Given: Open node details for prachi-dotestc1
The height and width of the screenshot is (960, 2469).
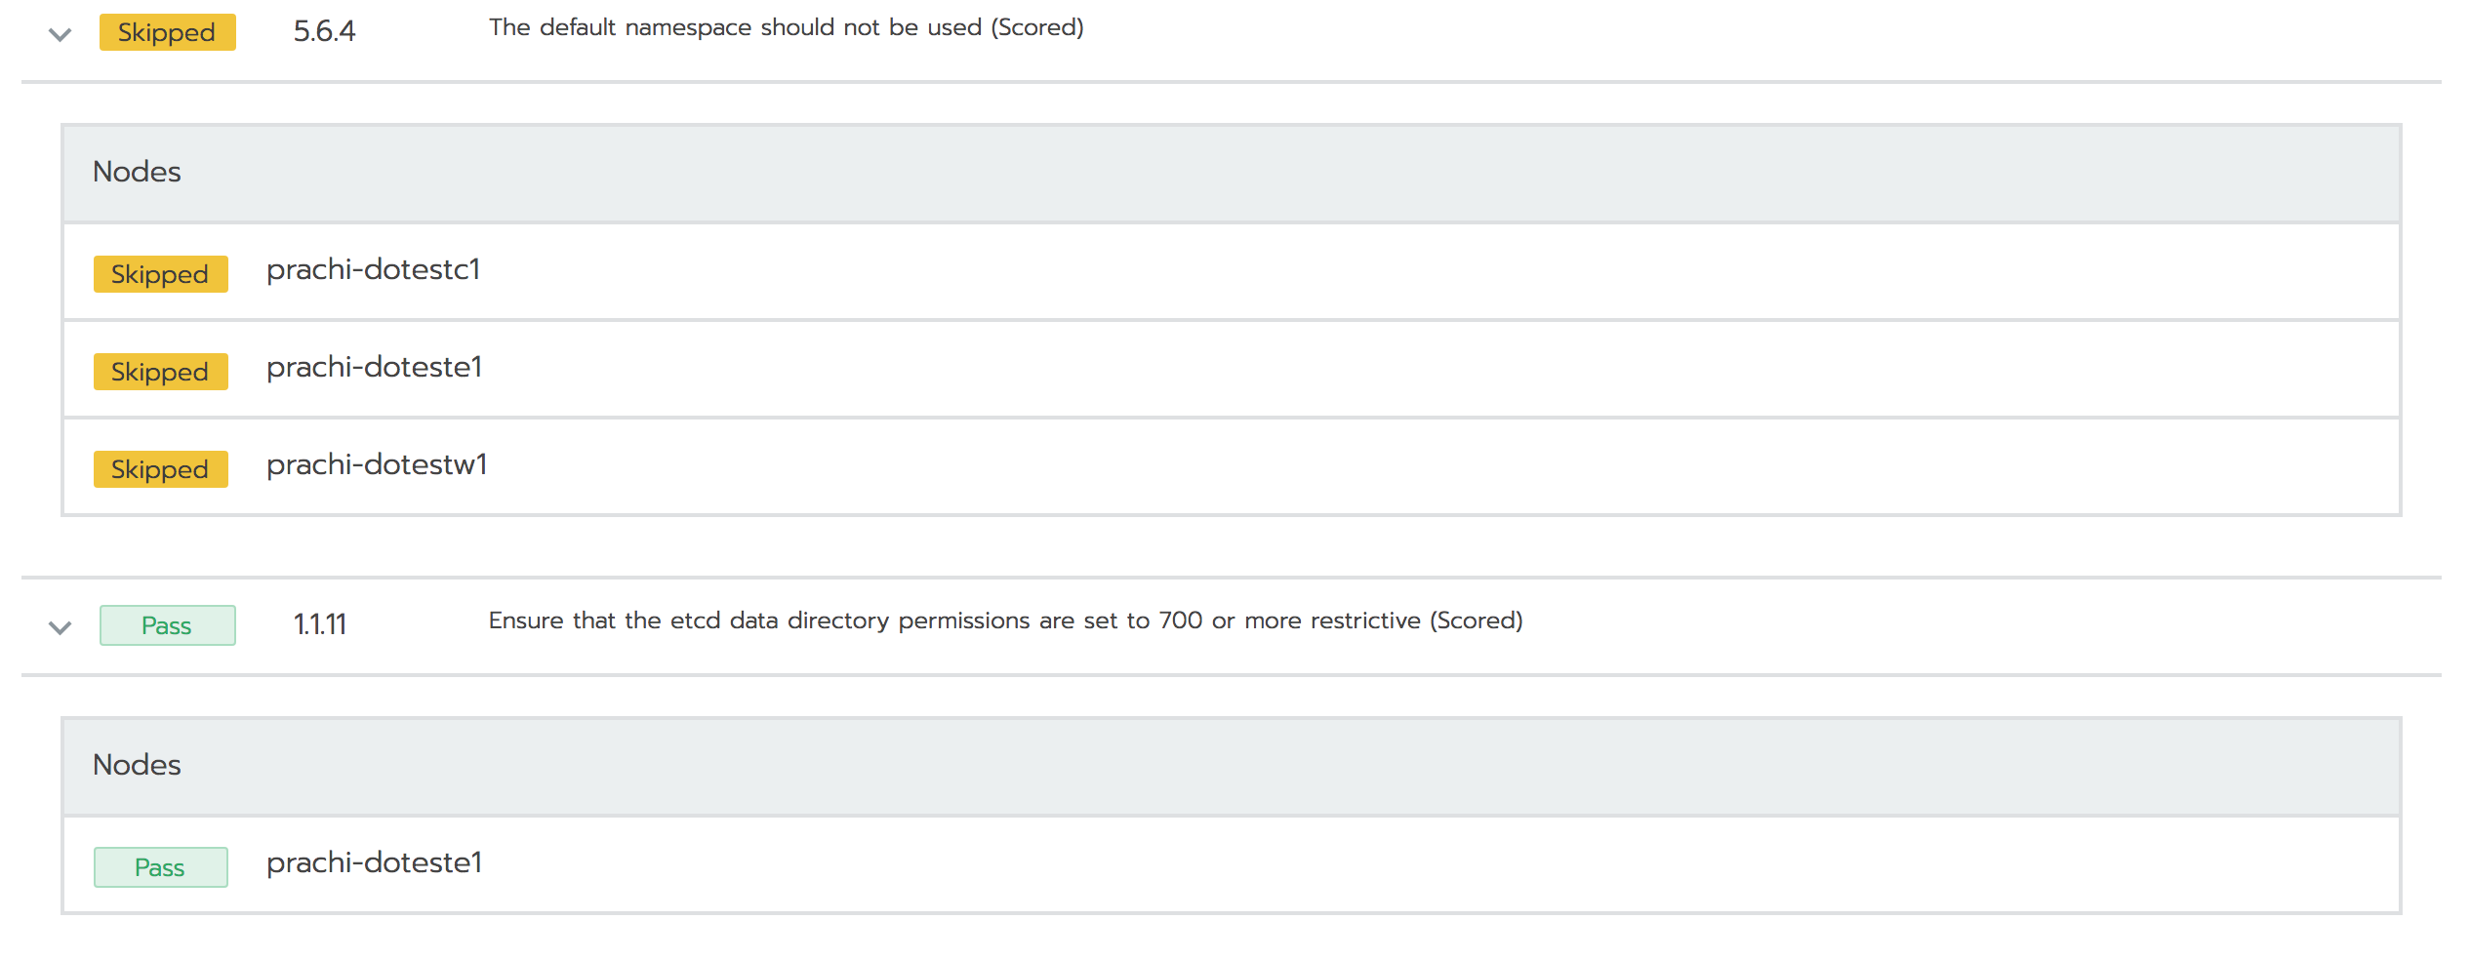Looking at the screenshot, I should click(374, 271).
